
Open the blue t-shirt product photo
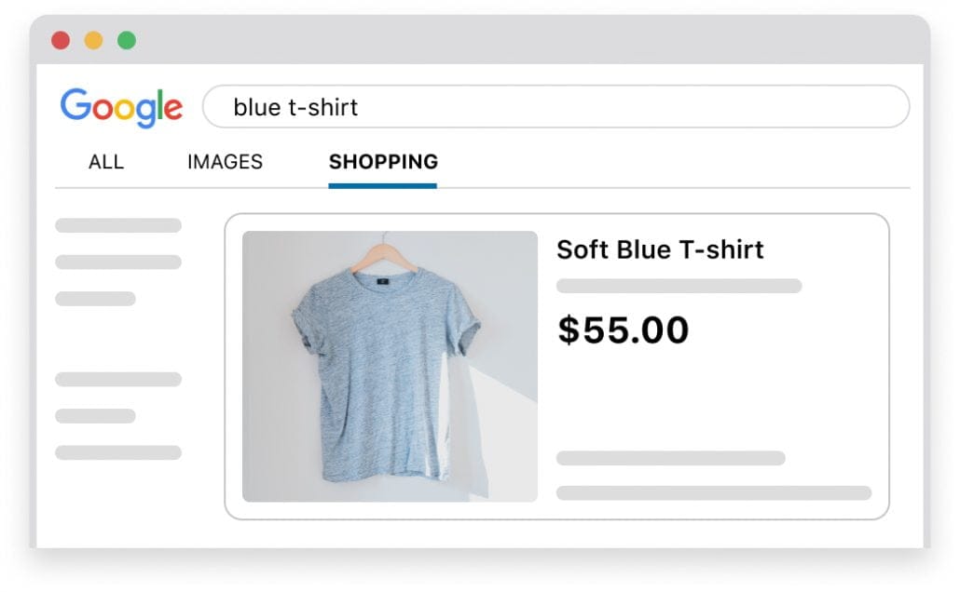click(x=390, y=367)
